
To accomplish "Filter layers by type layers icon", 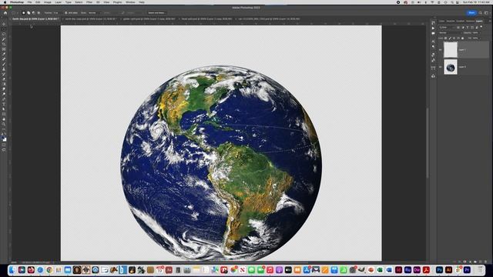I will click(x=468, y=28).
